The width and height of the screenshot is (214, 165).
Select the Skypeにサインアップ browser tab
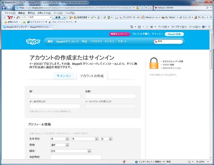tap(27, 27)
